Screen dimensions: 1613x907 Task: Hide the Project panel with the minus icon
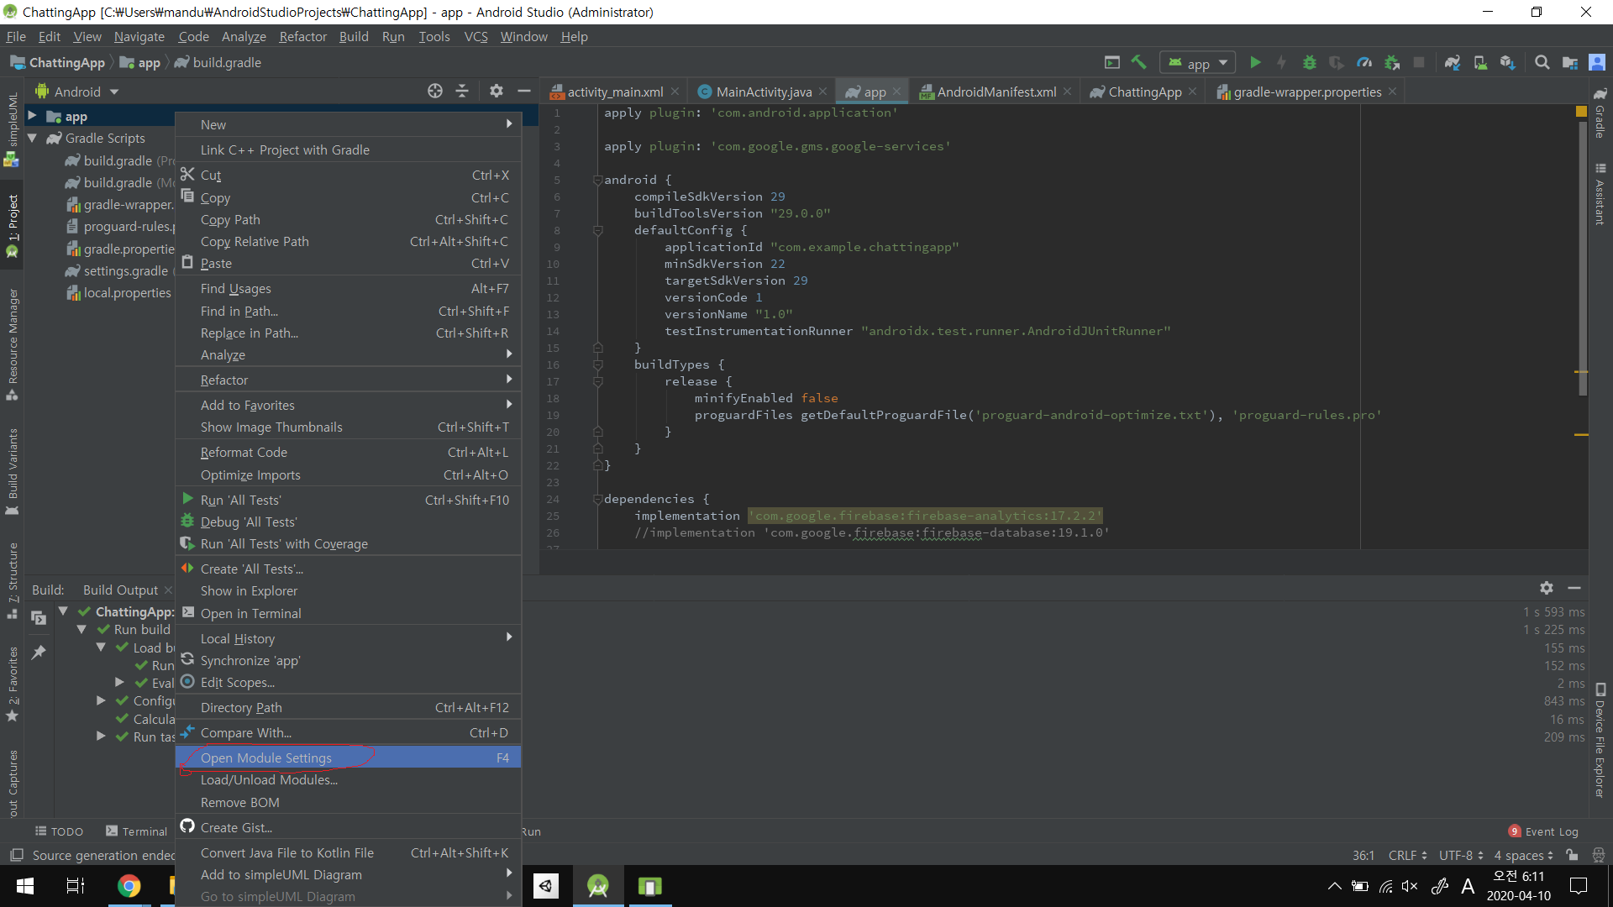pos(524,91)
